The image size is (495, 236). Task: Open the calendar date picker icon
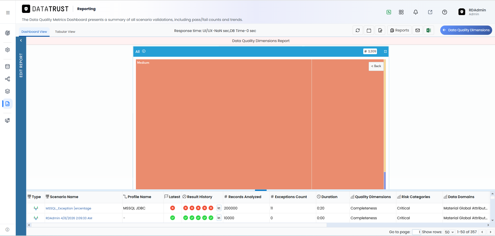[x=369, y=30]
